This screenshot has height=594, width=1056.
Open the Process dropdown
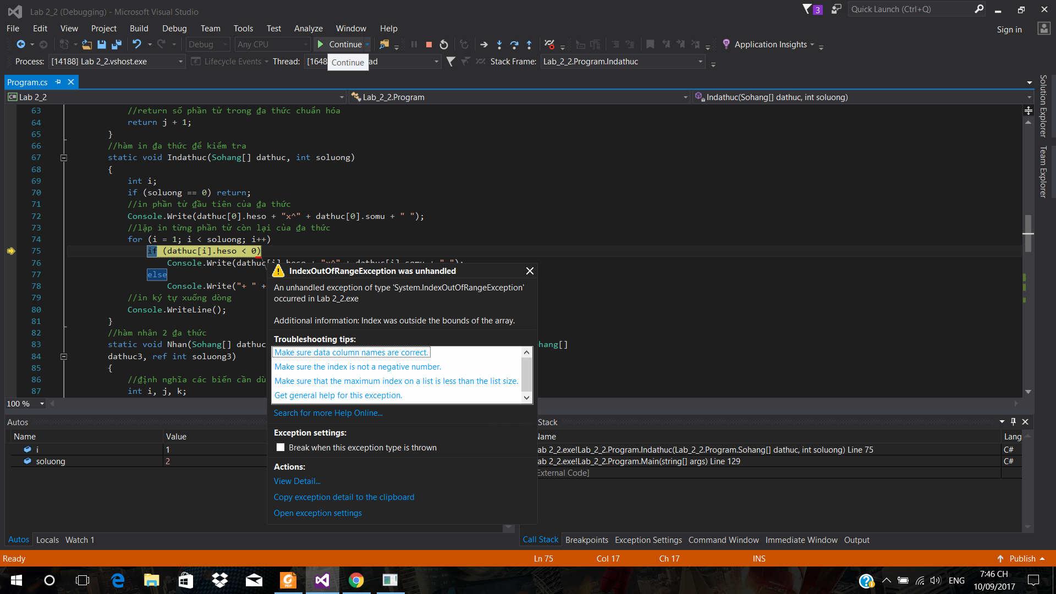pos(180,62)
